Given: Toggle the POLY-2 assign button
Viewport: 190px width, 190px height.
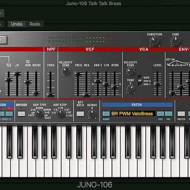Looking at the screenshot, I should (x=9, y=114).
